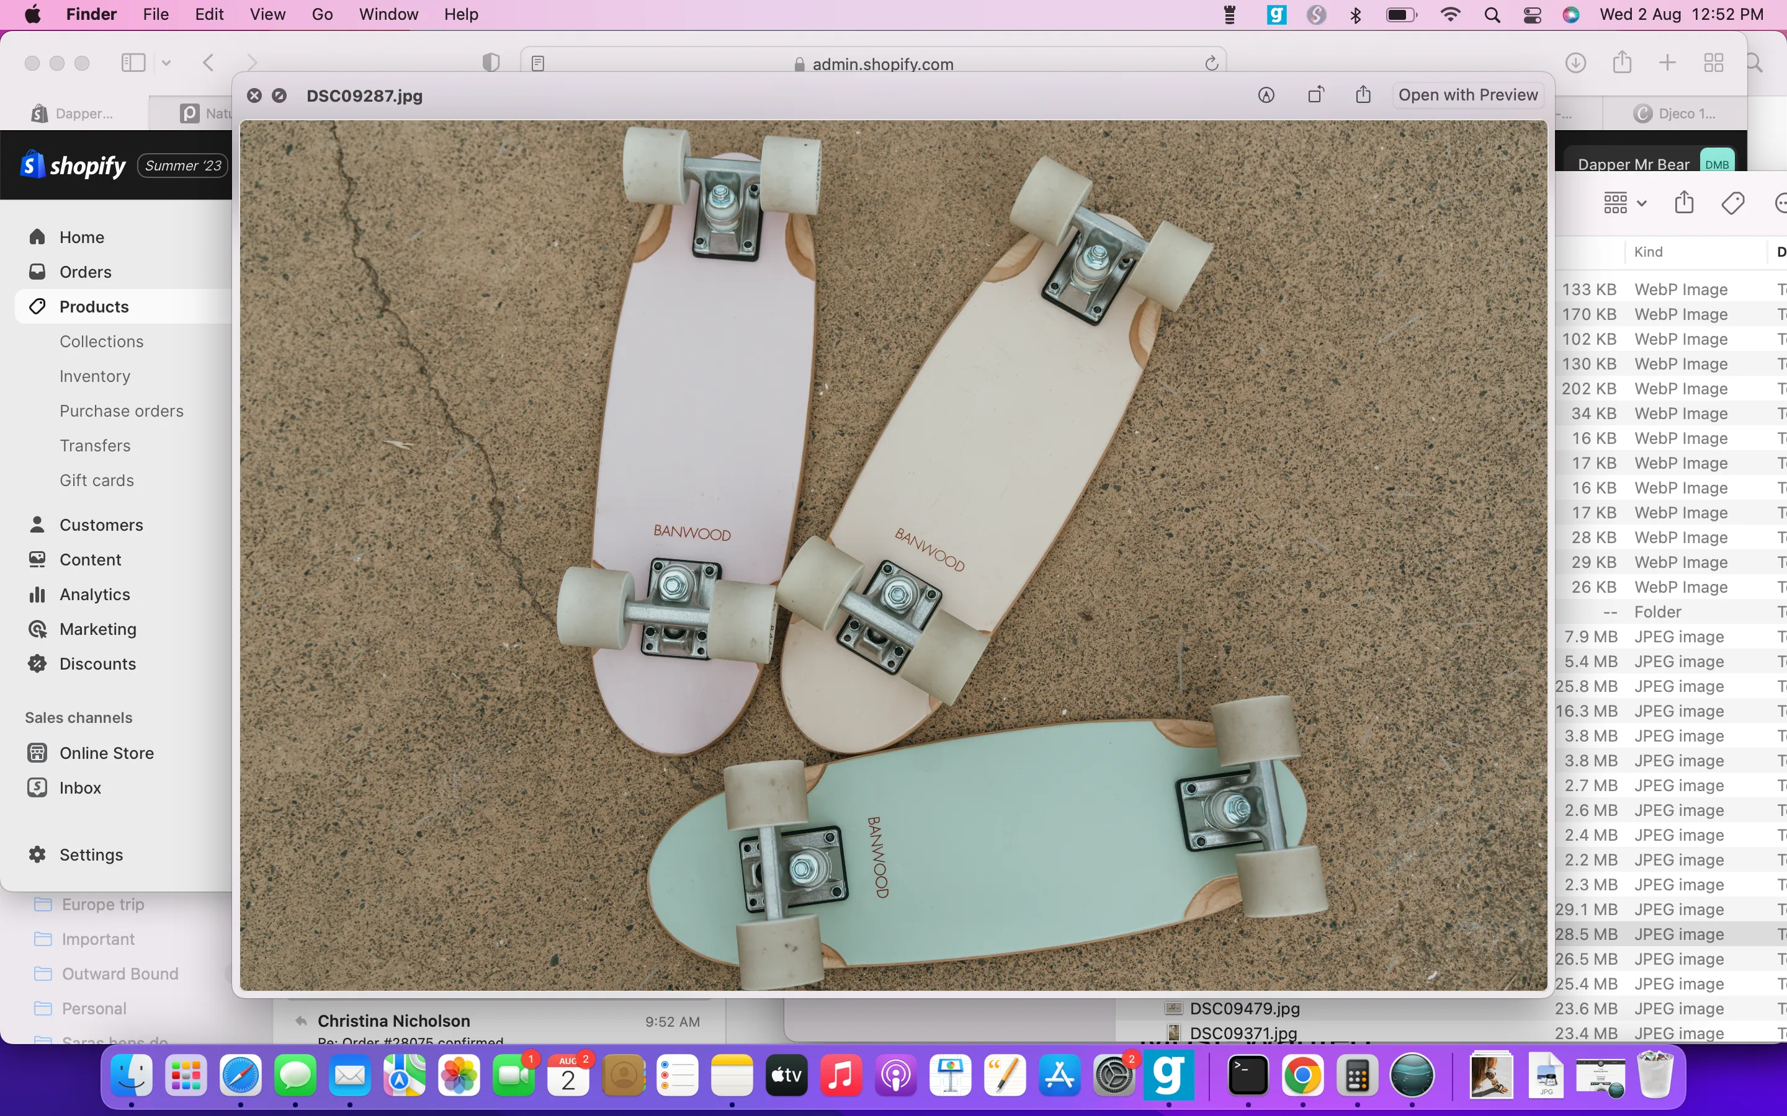Click Safari privacy shield icon

tap(491, 63)
